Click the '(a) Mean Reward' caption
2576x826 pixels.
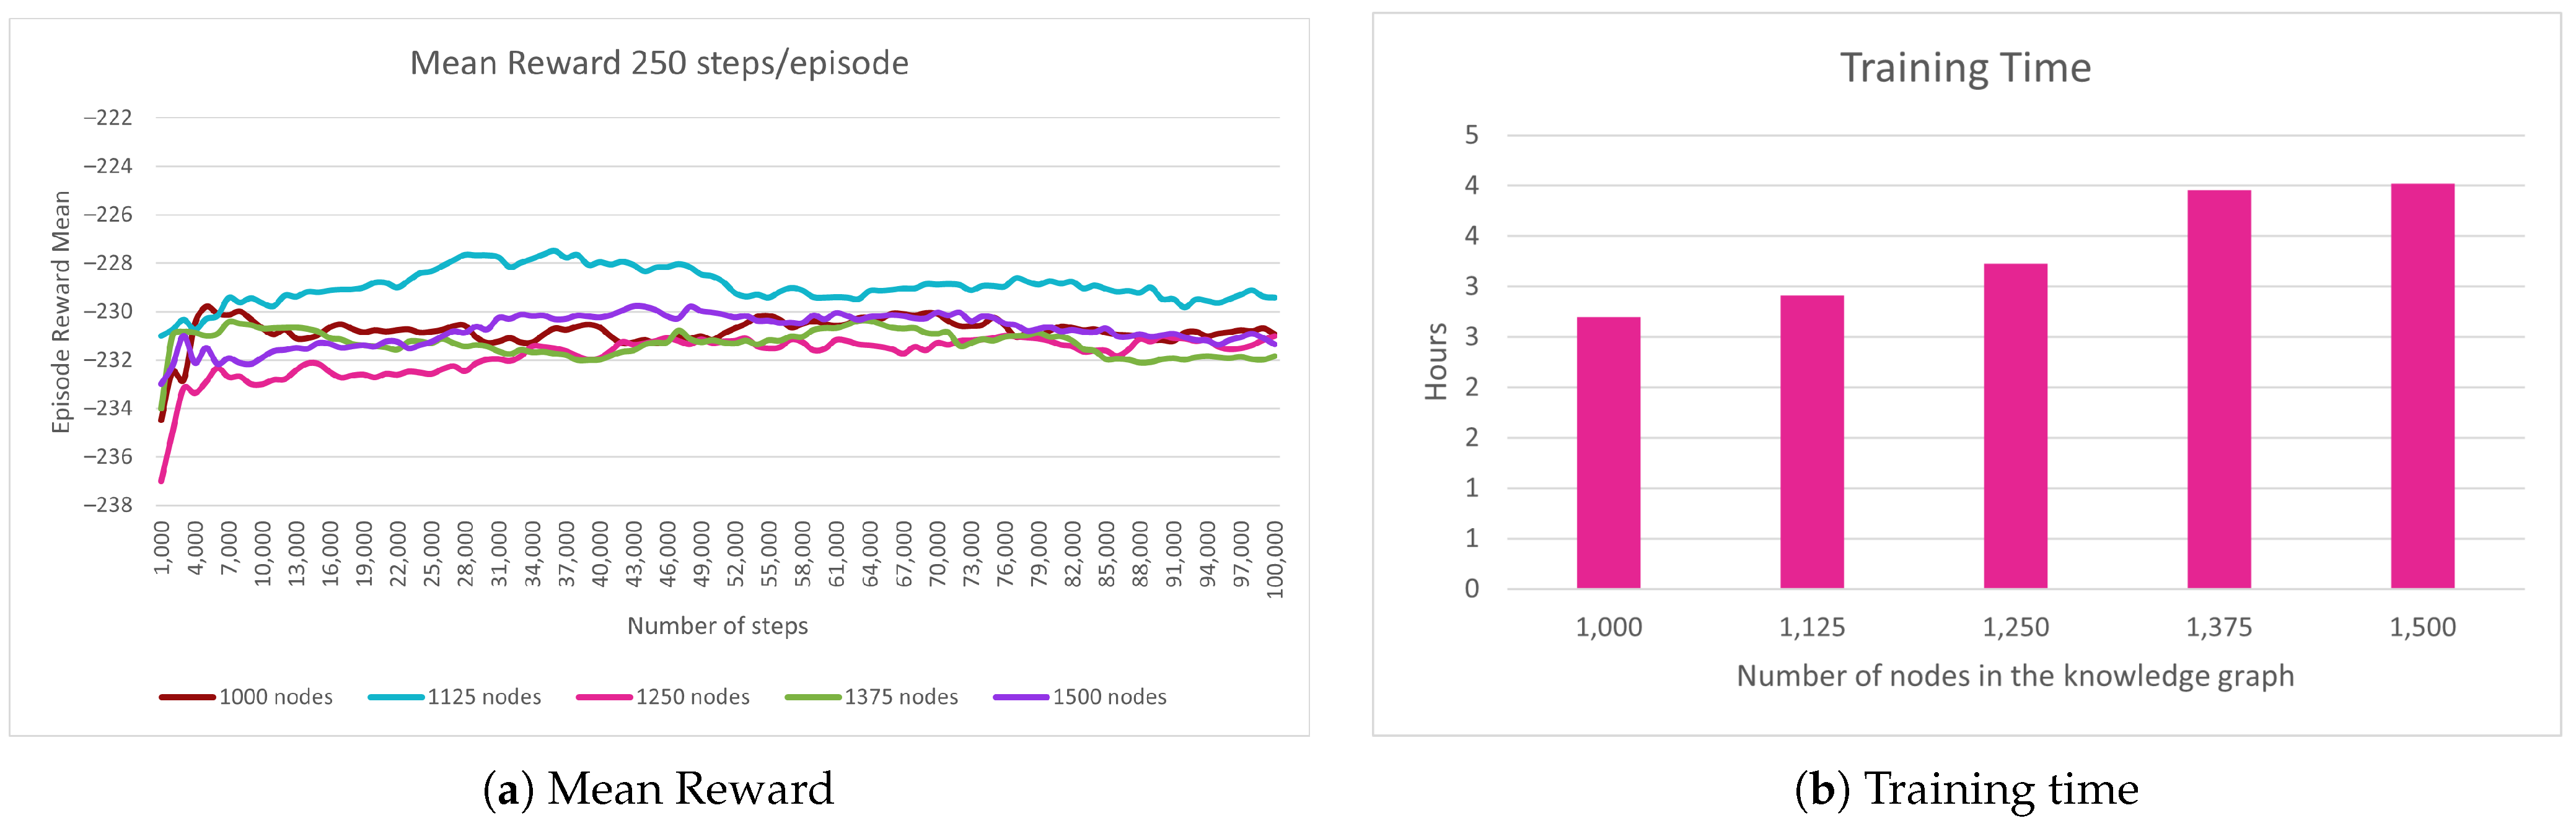658,789
